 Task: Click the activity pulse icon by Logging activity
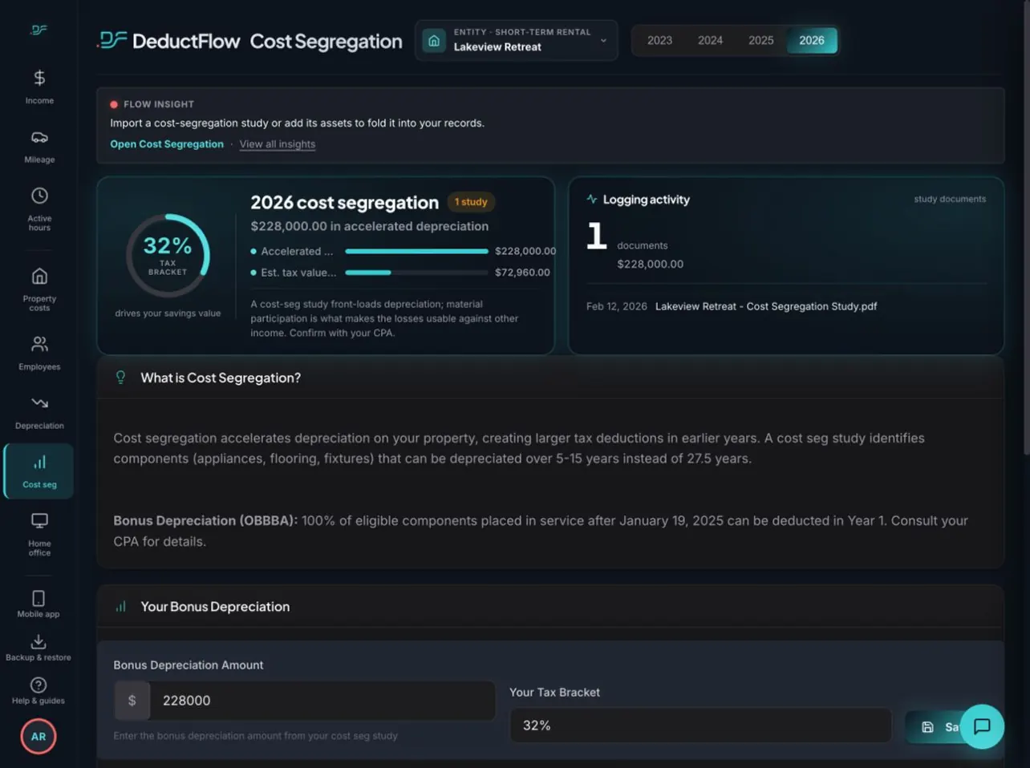coord(591,199)
